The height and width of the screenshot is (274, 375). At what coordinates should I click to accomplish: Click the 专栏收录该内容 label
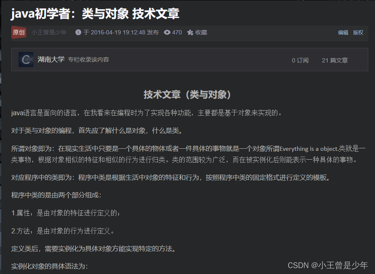pyautogui.click(x=88, y=59)
